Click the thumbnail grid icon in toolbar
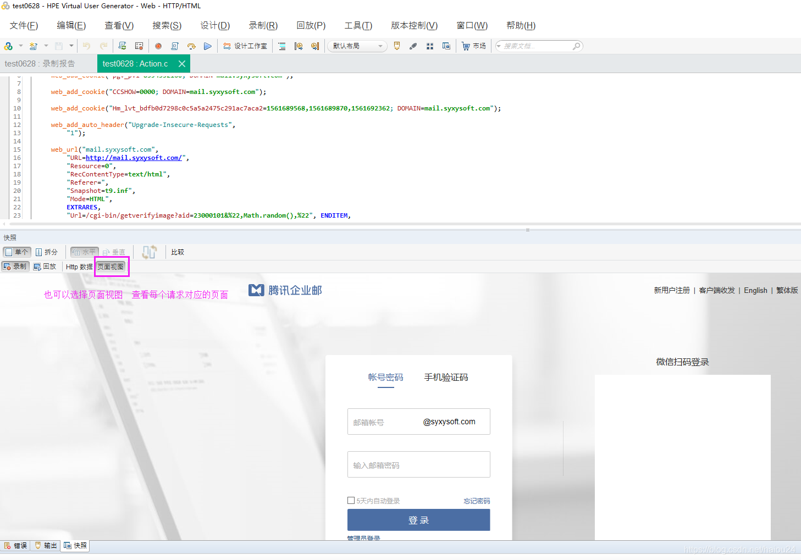Viewport: 801px width, 560px height. tap(430, 46)
